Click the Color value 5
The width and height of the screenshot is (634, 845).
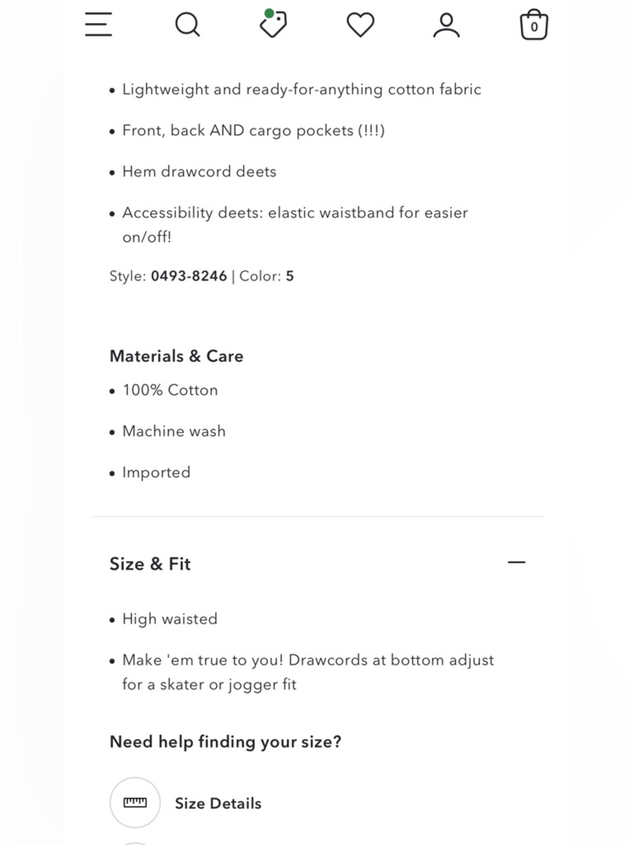[x=290, y=276]
